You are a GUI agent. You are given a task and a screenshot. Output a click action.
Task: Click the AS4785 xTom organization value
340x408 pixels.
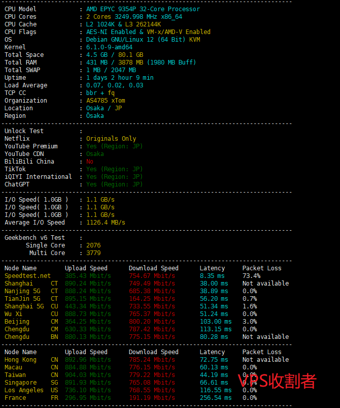(106, 101)
